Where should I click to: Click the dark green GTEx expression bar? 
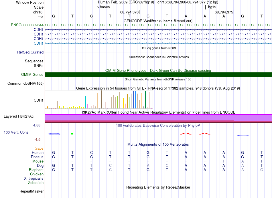pos(146,100)
